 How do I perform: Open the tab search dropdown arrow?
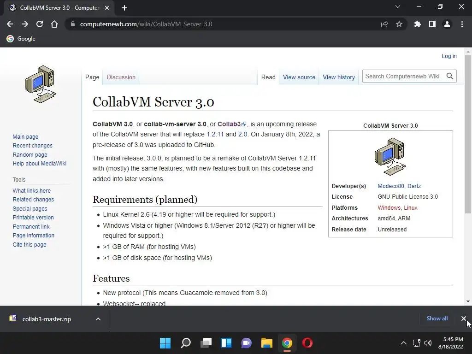click(x=398, y=6)
